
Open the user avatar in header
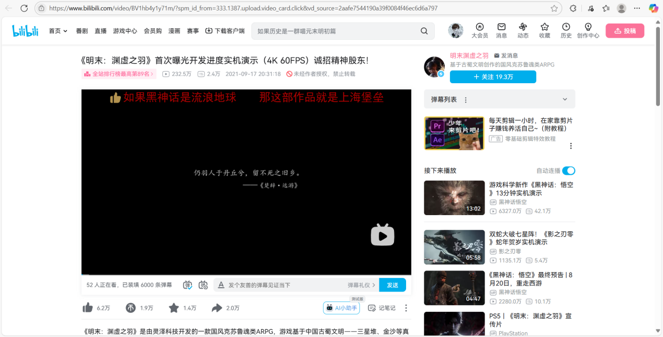coord(455,30)
